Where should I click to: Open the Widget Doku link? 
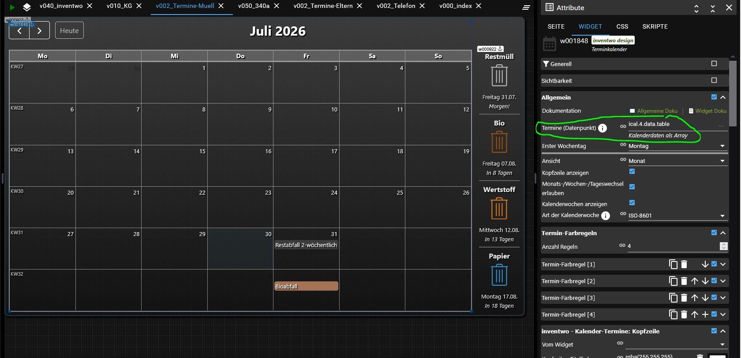tap(707, 111)
